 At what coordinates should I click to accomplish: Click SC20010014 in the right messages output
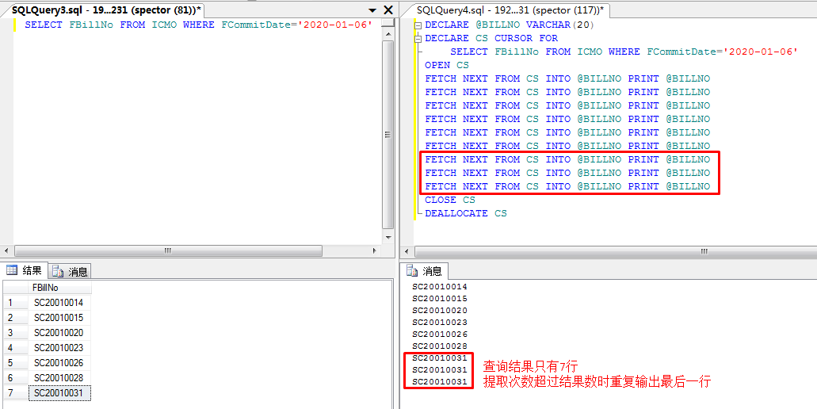[440, 287]
